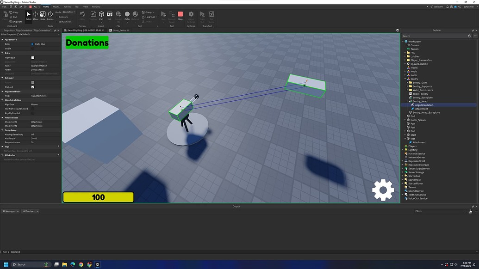479x269 pixels.
Task: Click the Anchor tool in the Edit section
Action: click(x=147, y=22)
